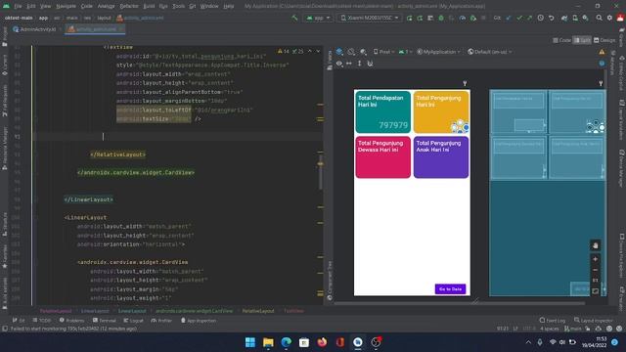Click the Clear Constraints magnet icon
Image resolution: width=626 pixels, height=352 pixels.
[x=370, y=64]
